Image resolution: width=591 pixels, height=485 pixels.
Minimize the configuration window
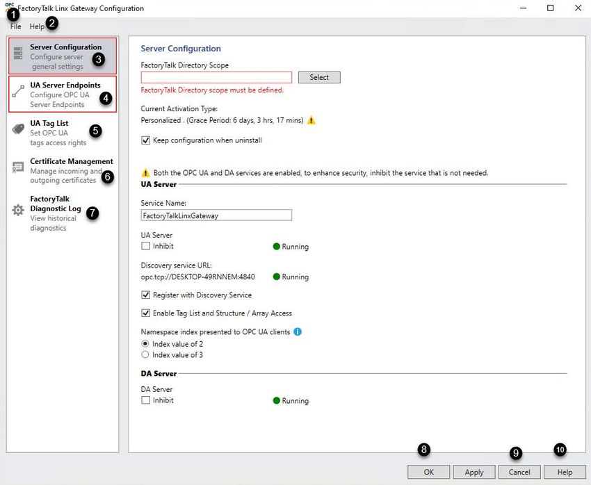point(523,8)
